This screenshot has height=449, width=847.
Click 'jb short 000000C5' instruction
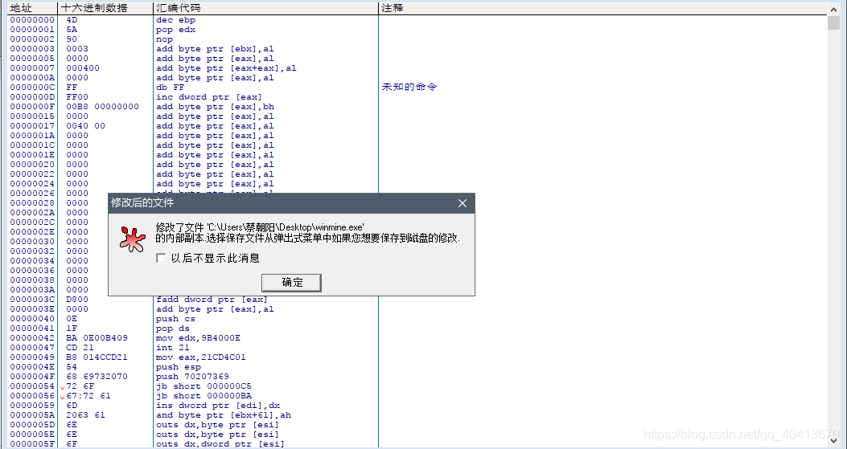204,386
